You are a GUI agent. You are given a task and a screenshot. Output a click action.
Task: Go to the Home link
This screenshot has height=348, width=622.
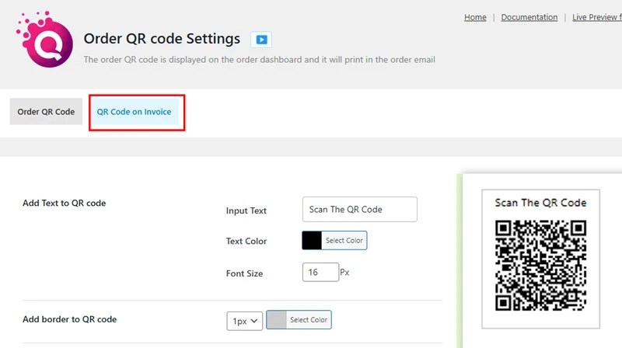tap(475, 17)
